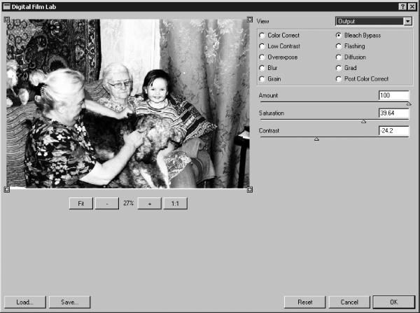This screenshot has width=420, height=313.
Task: Zoom in with the plus button
Action: pyautogui.click(x=149, y=203)
